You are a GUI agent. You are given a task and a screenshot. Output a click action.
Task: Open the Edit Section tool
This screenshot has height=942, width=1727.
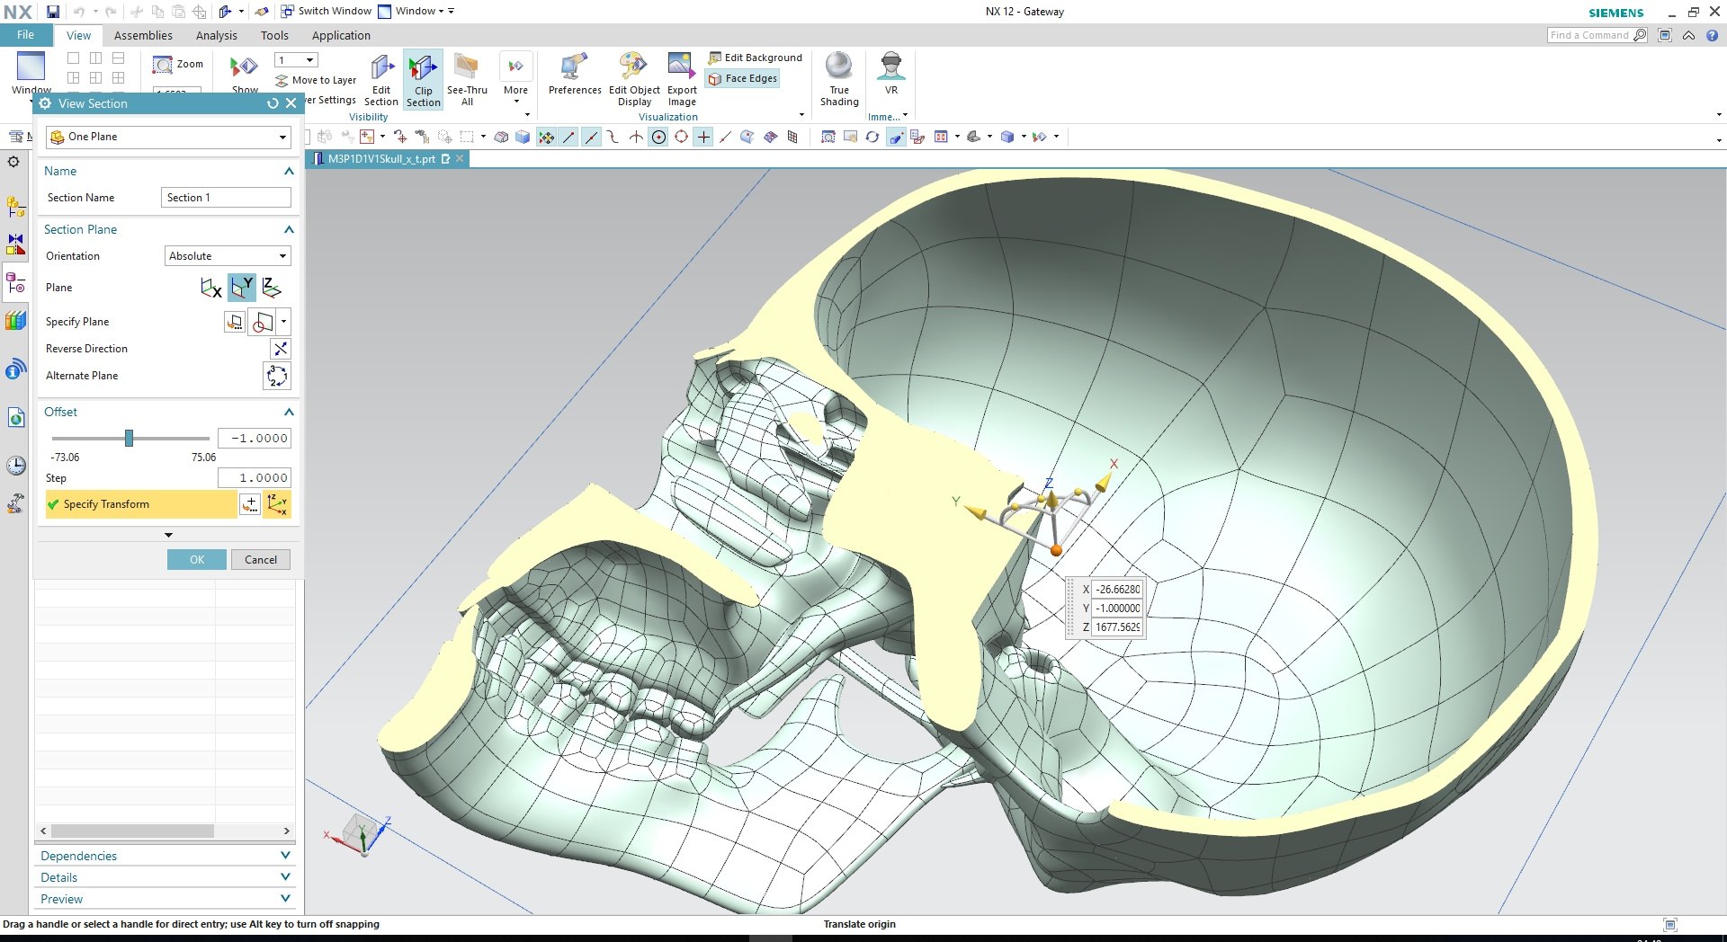[x=381, y=79]
